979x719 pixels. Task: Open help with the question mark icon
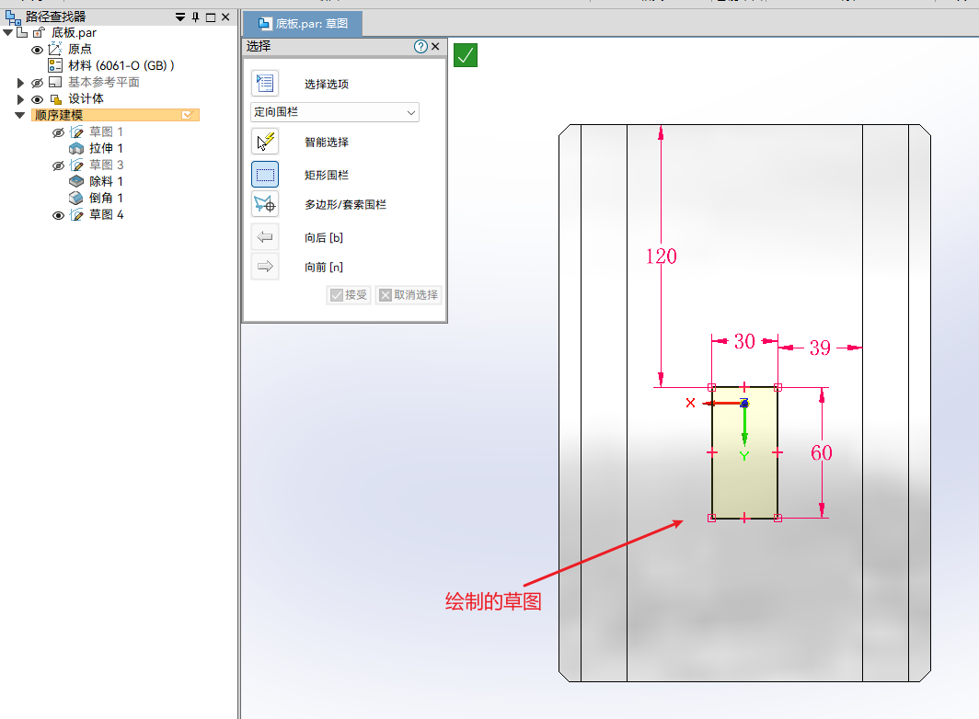pos(420,46)
